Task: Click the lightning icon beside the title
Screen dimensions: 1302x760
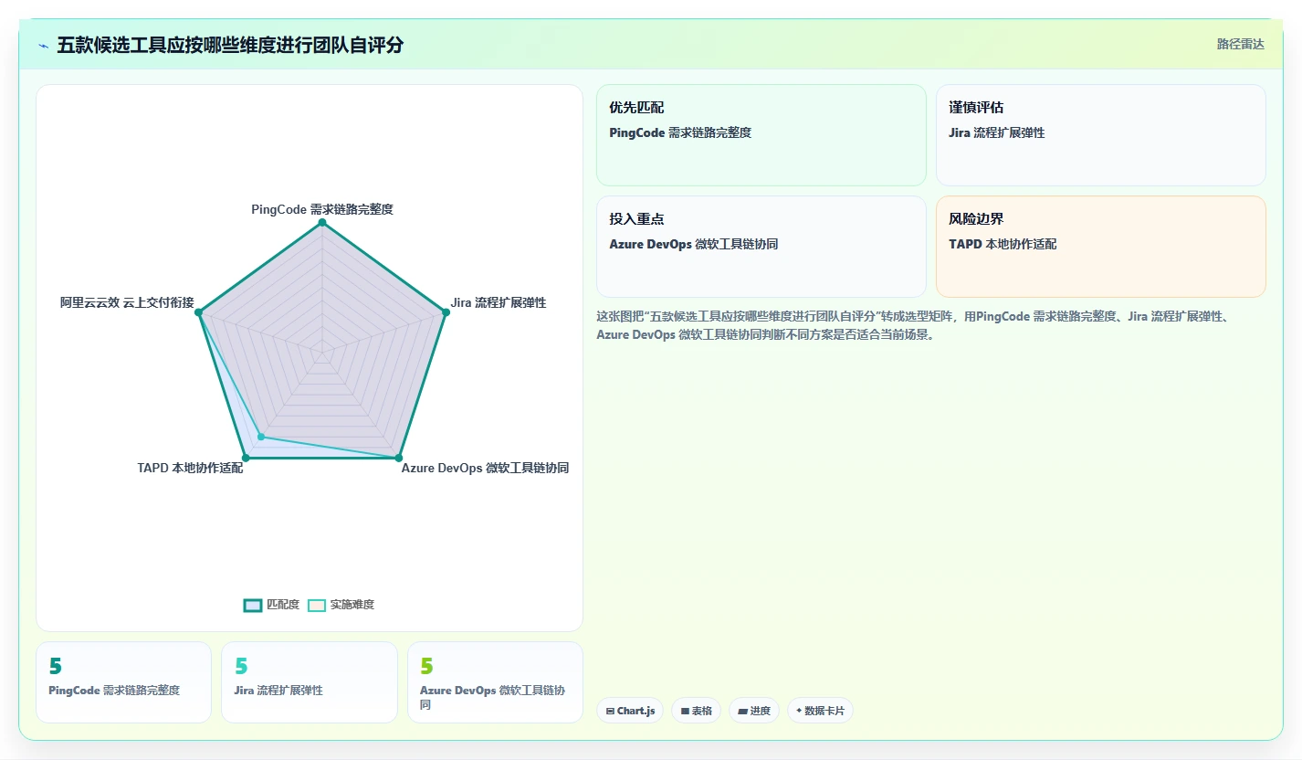Action: [43, 46]
